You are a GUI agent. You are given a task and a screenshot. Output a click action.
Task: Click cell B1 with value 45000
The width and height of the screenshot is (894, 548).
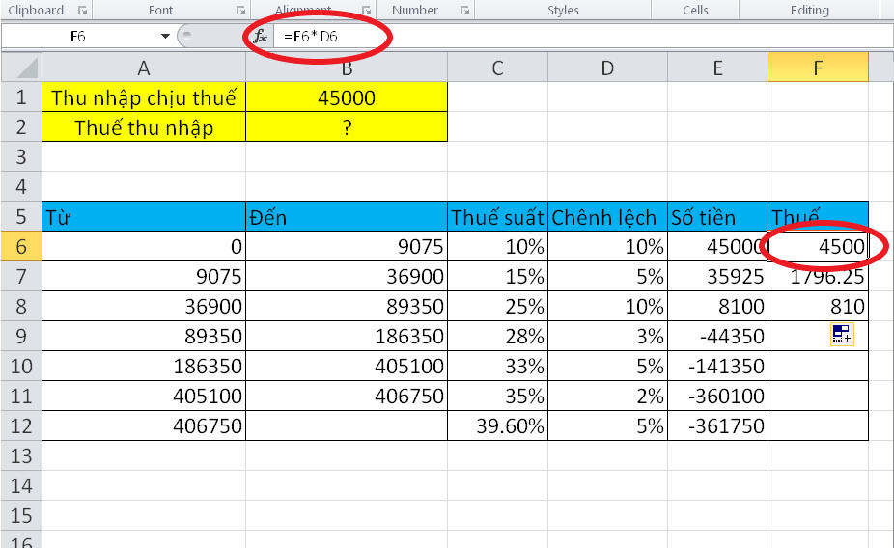point(347,96)
